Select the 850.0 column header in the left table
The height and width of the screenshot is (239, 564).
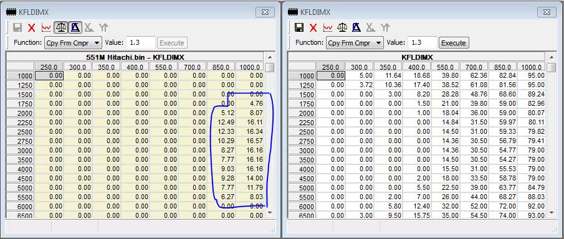coord(221,67)
